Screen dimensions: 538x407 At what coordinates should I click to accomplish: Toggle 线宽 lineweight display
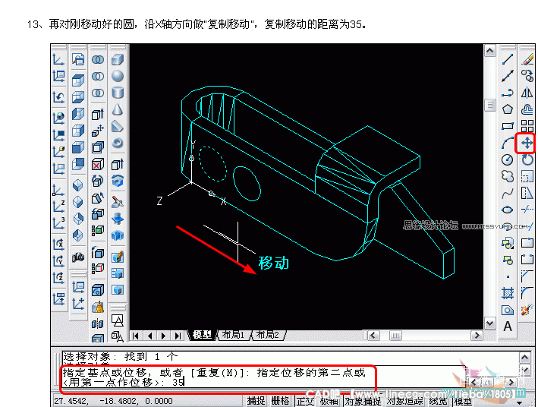438,400
